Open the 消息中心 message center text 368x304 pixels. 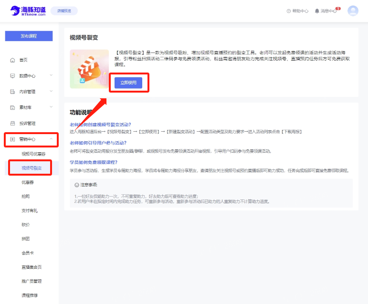click(328, 11)
